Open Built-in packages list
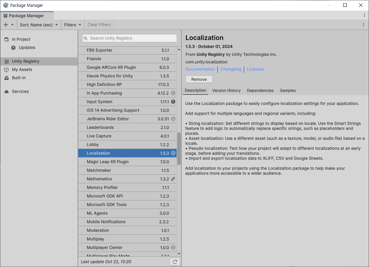The image size is (369, 267). (39, 78)
